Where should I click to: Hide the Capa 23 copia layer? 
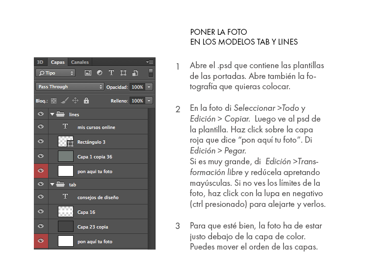click(41, 226)
